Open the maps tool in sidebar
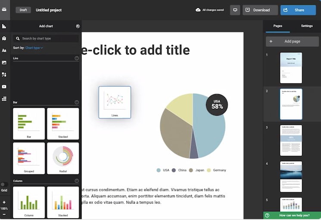The image size is (321, 220). [4, 38]
